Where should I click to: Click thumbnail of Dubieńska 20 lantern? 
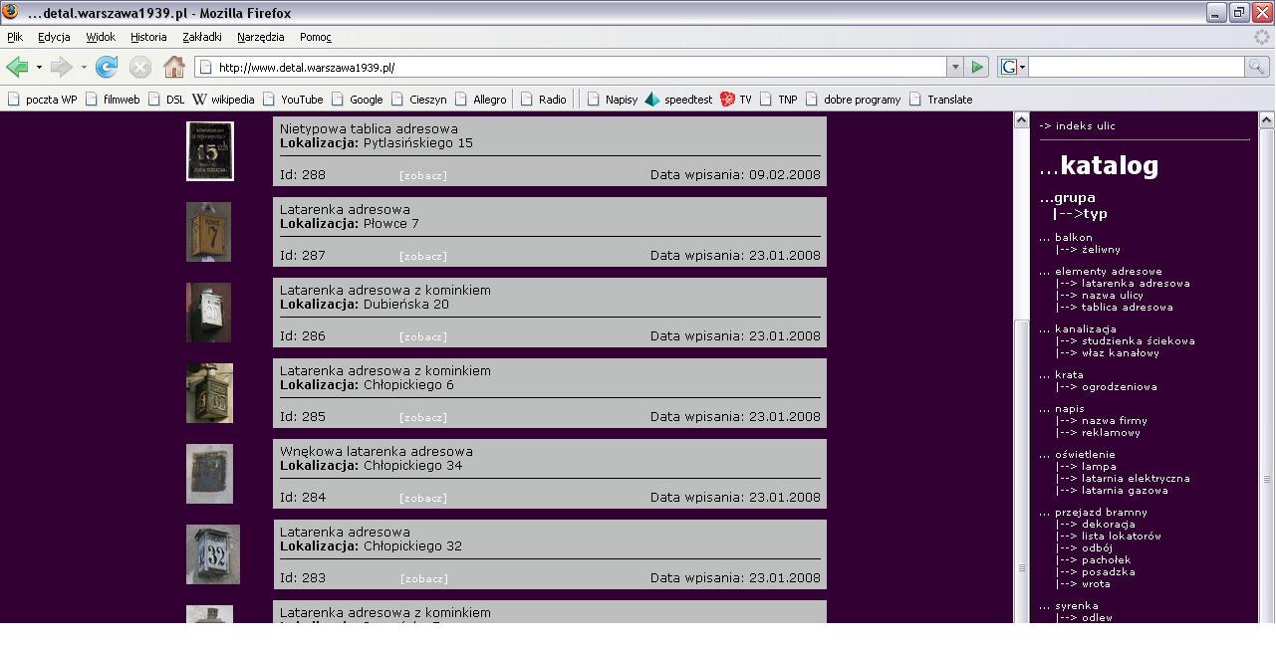(x=208, y=313)
